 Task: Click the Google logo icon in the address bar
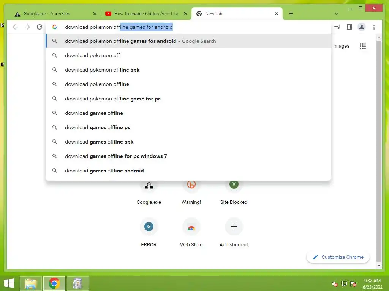(x=55, y=27)
